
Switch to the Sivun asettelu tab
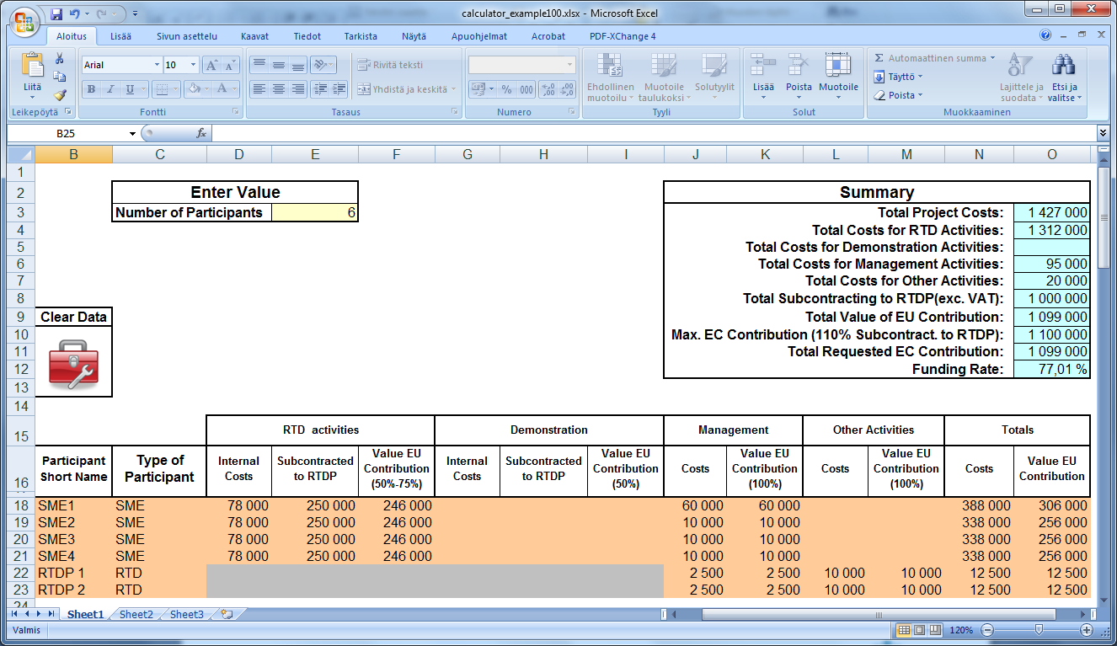pos(187,36)
